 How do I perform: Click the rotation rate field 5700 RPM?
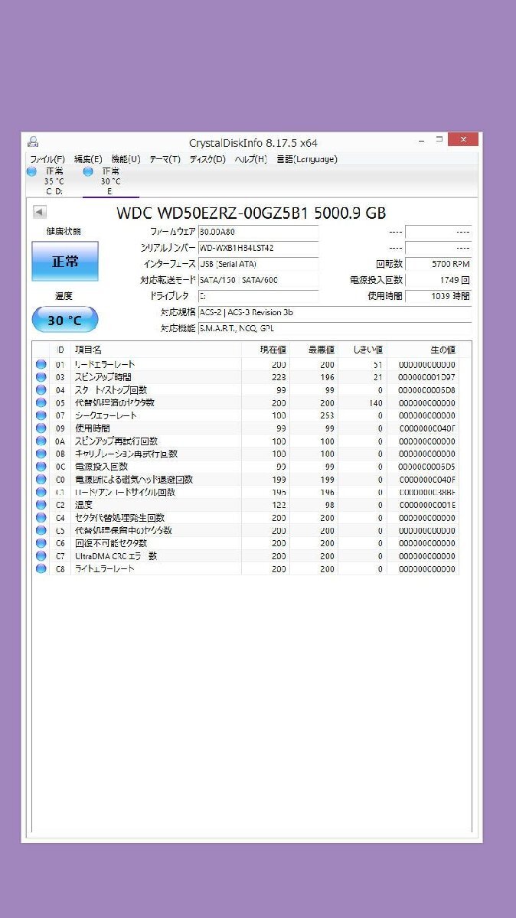[438, 264]
